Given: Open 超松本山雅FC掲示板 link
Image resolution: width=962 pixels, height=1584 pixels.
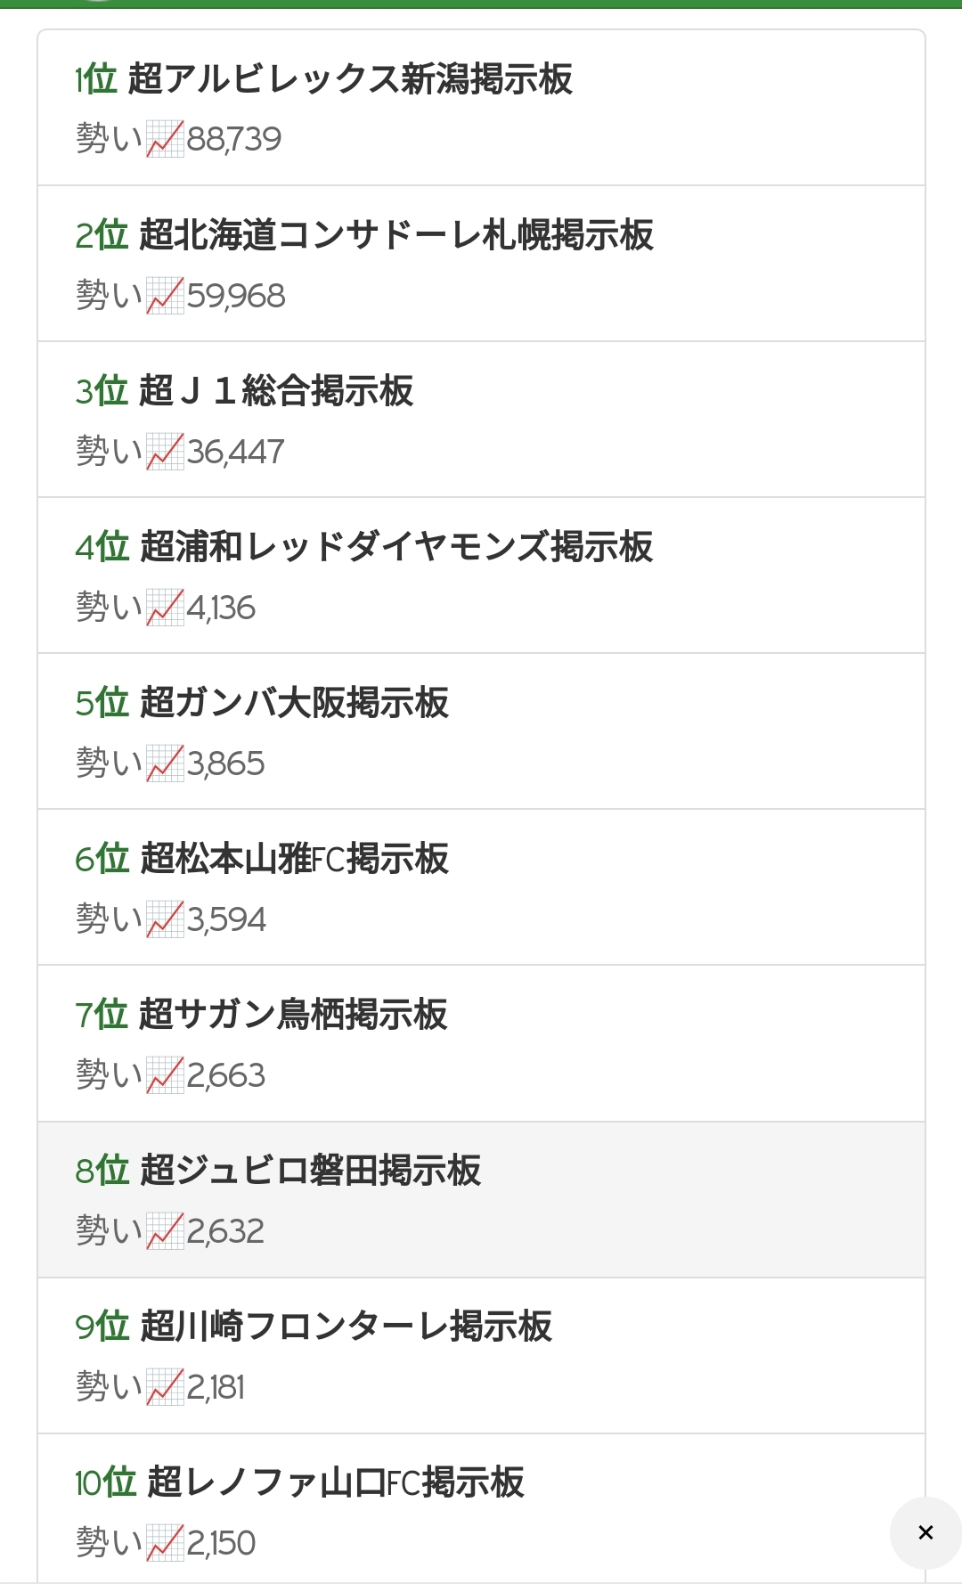Looking at the screenshot, I should [294, 859].
